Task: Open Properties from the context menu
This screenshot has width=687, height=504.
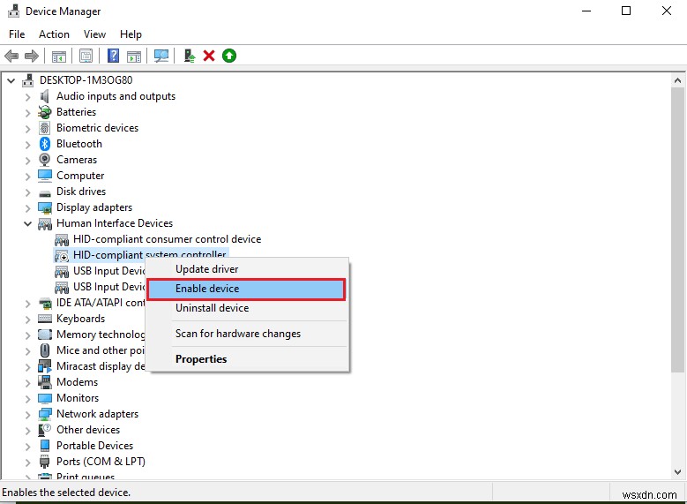Action: (x=247, y=359)
